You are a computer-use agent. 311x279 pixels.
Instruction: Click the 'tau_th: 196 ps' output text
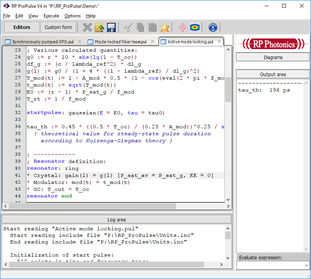click(x=264, y=90)
